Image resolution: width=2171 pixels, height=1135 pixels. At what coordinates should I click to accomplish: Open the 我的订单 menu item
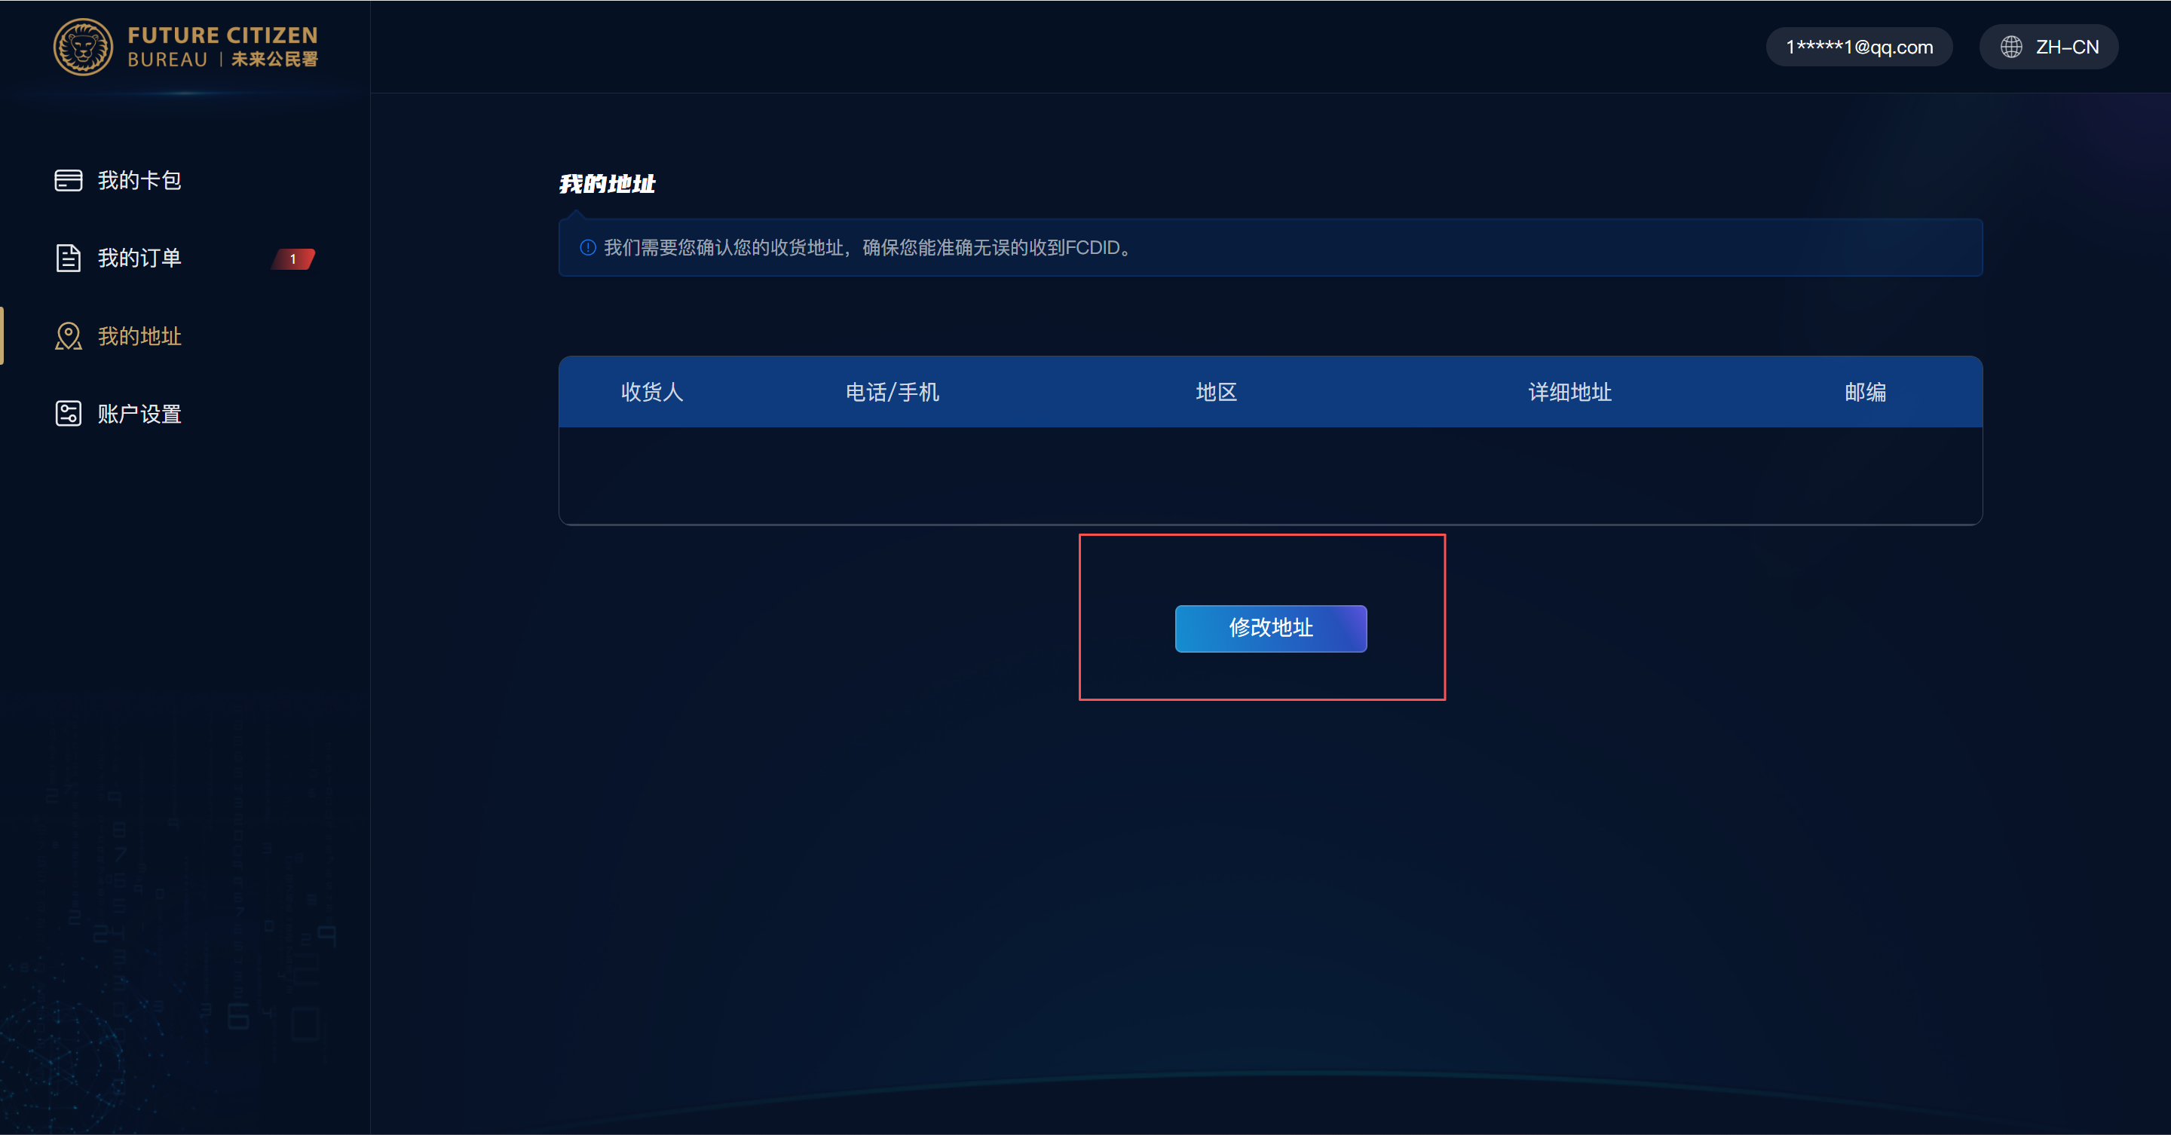[140, 258]
